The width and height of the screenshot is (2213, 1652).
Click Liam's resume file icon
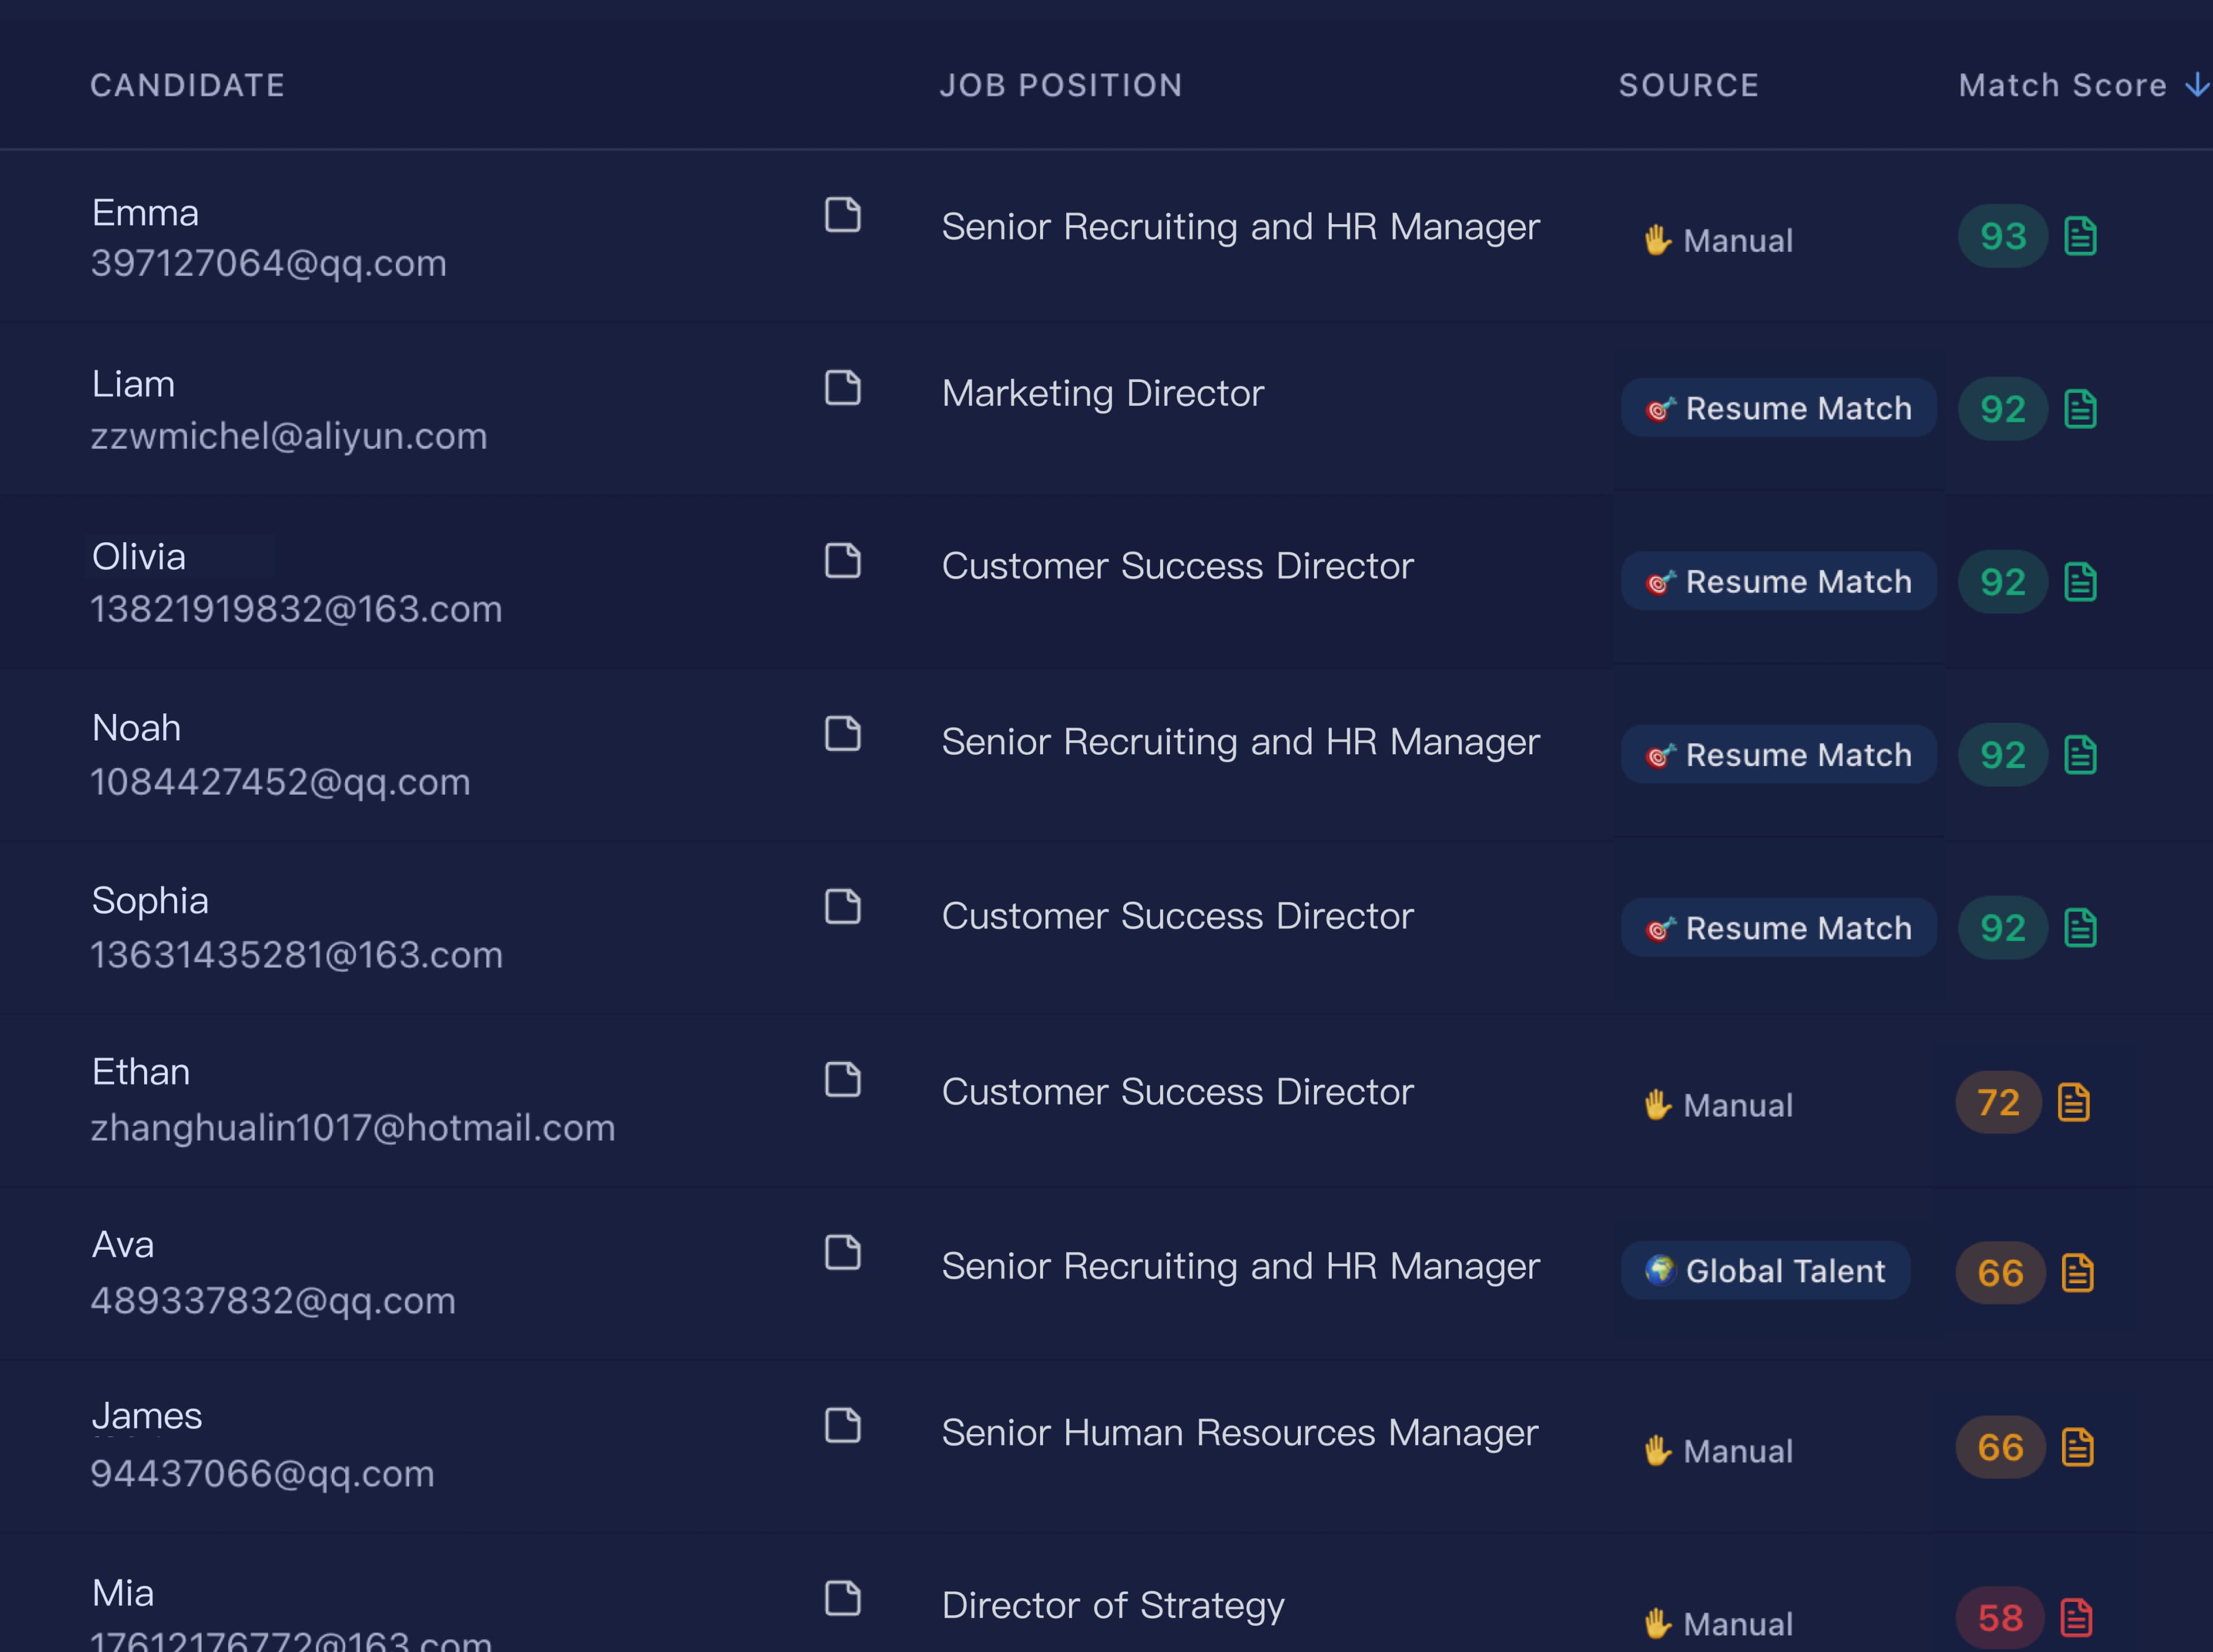[842, 388]
